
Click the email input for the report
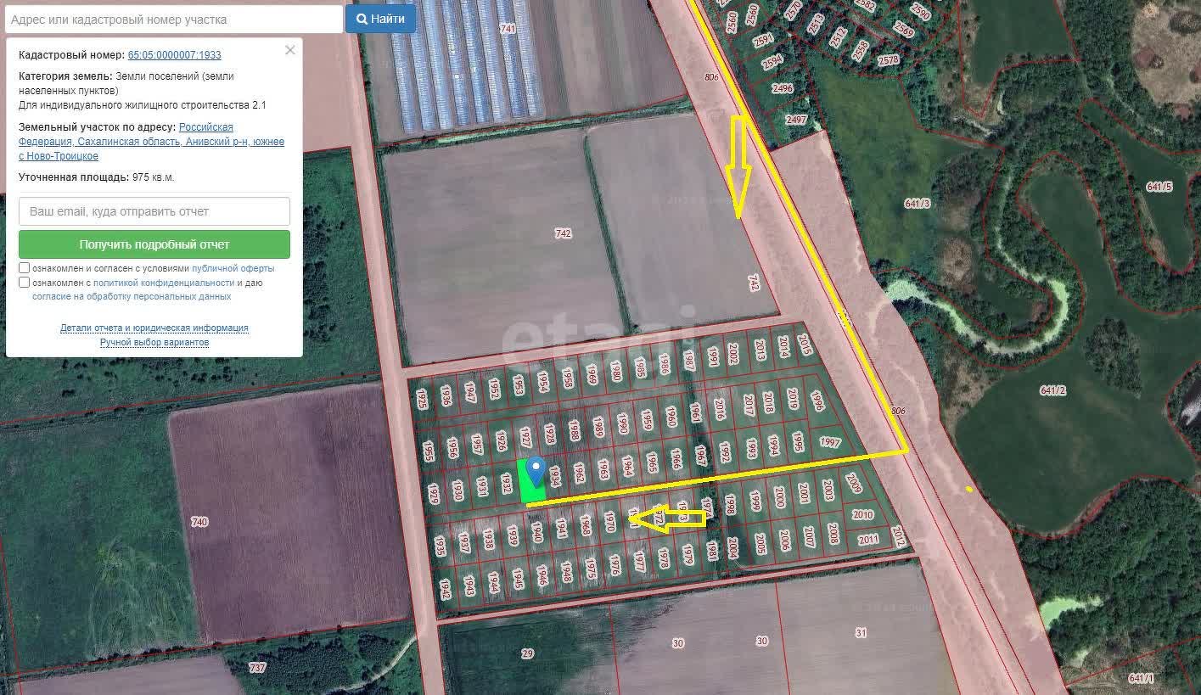pos(154,211)
